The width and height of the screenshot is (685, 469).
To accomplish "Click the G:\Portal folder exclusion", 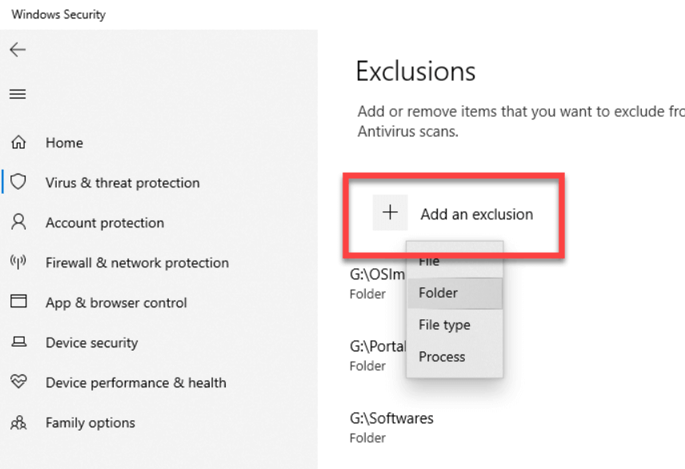I will click(382, 346).
